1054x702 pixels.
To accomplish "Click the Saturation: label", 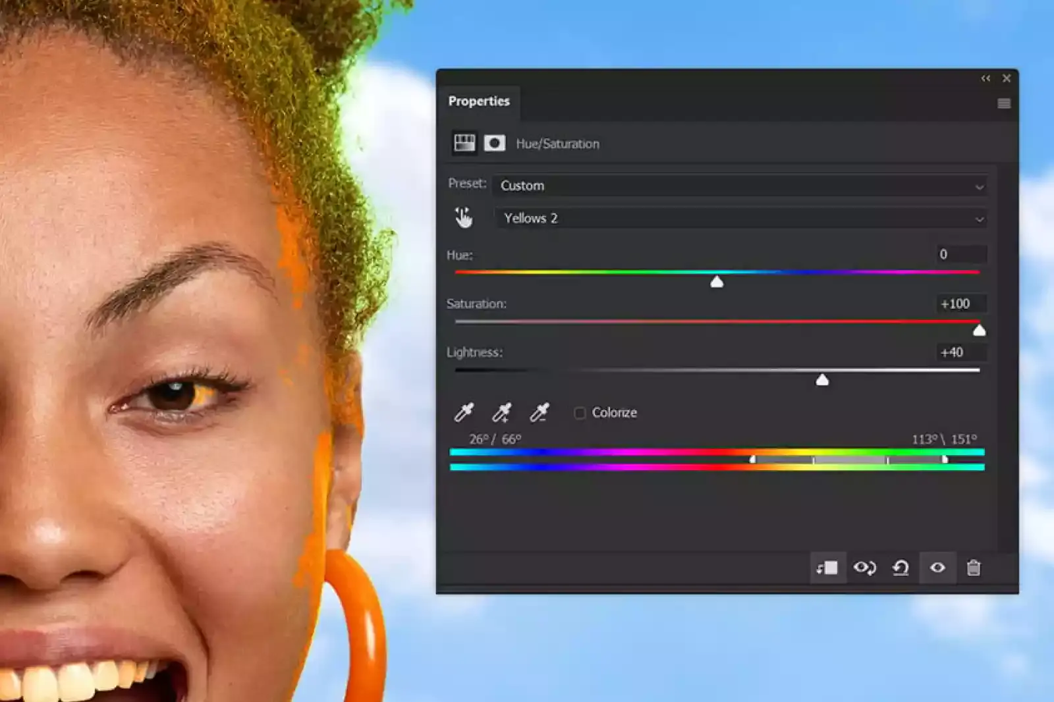I will tap(476, 304).
